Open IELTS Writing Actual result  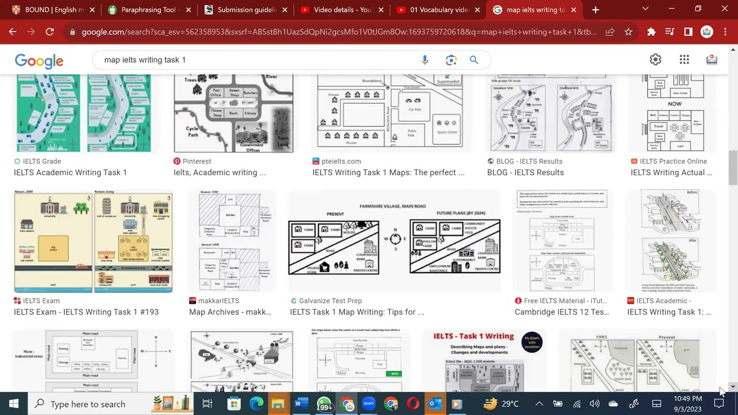[671, 172]
